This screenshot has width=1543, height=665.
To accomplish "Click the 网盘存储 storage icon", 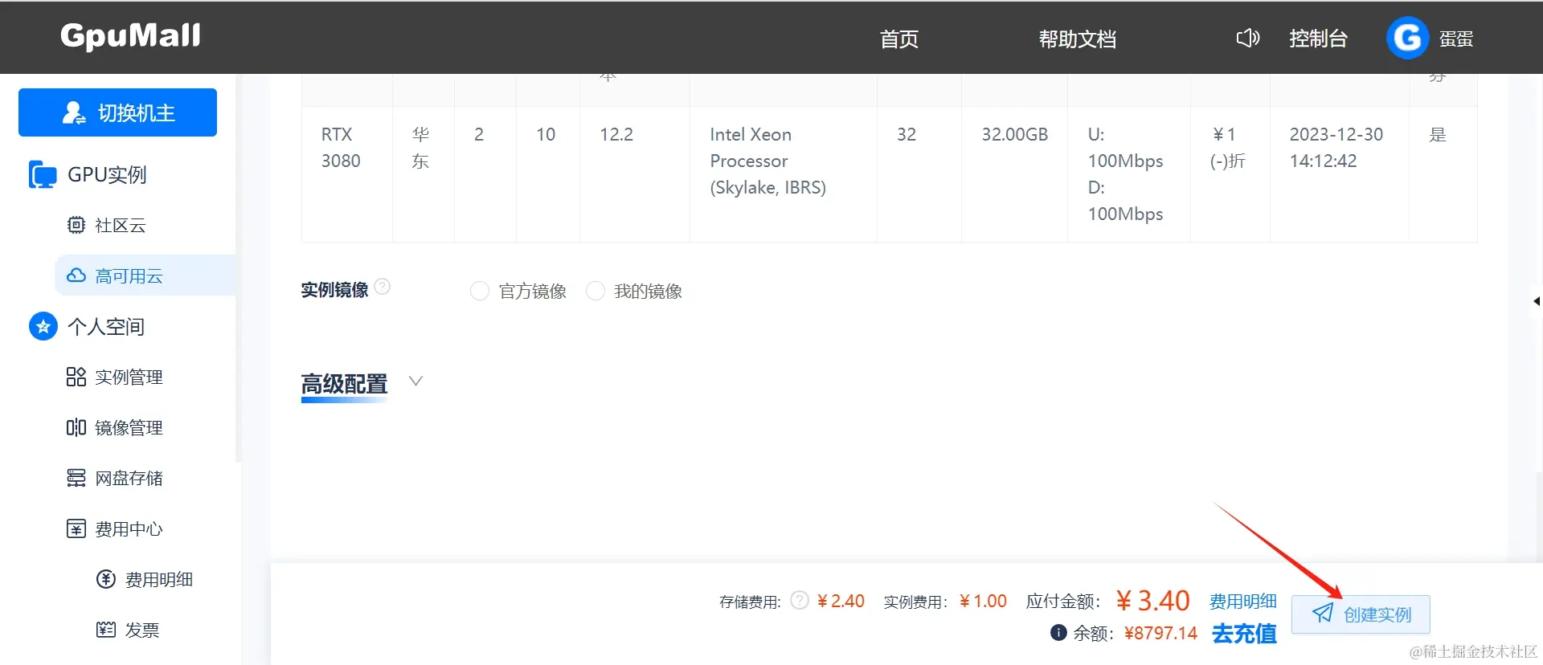I will pos(76,478).
